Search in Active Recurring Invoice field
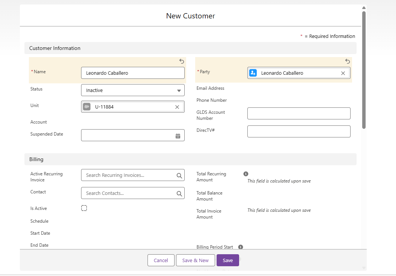 [133, 175]
